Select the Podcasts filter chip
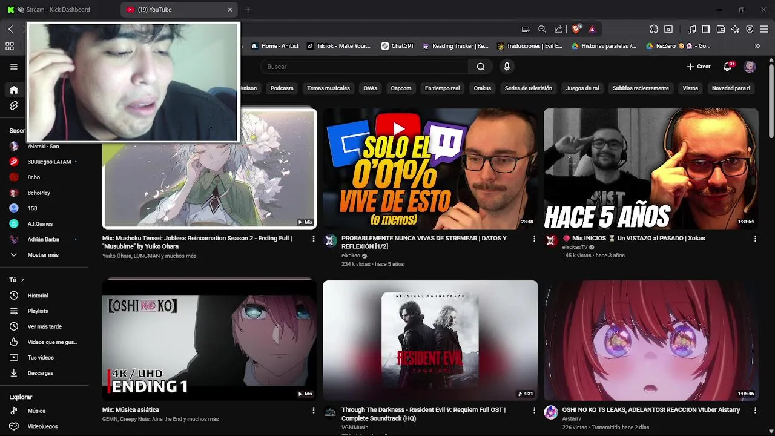 point(282,88)
